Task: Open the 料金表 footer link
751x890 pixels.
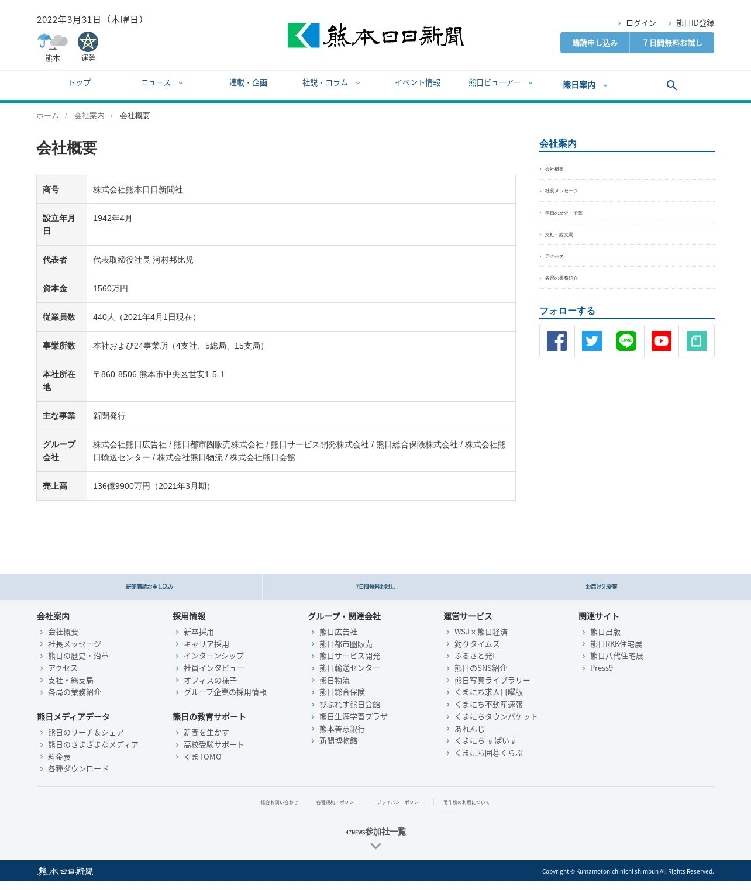Action: point(59,757)
